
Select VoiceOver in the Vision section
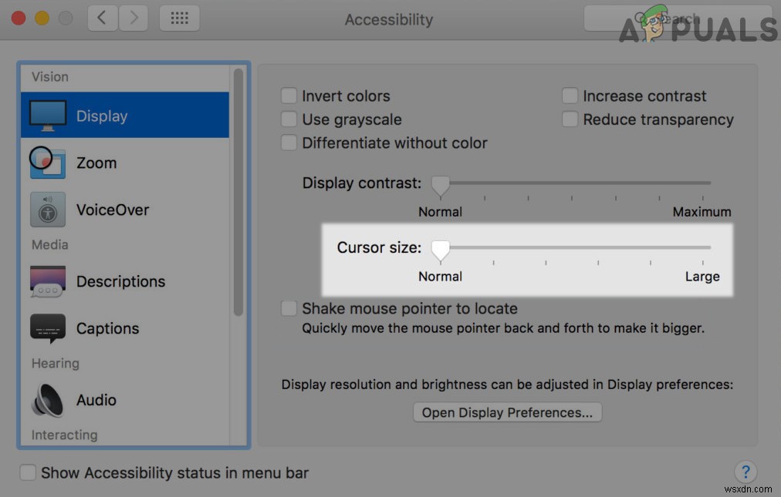[x=112, y=209]
